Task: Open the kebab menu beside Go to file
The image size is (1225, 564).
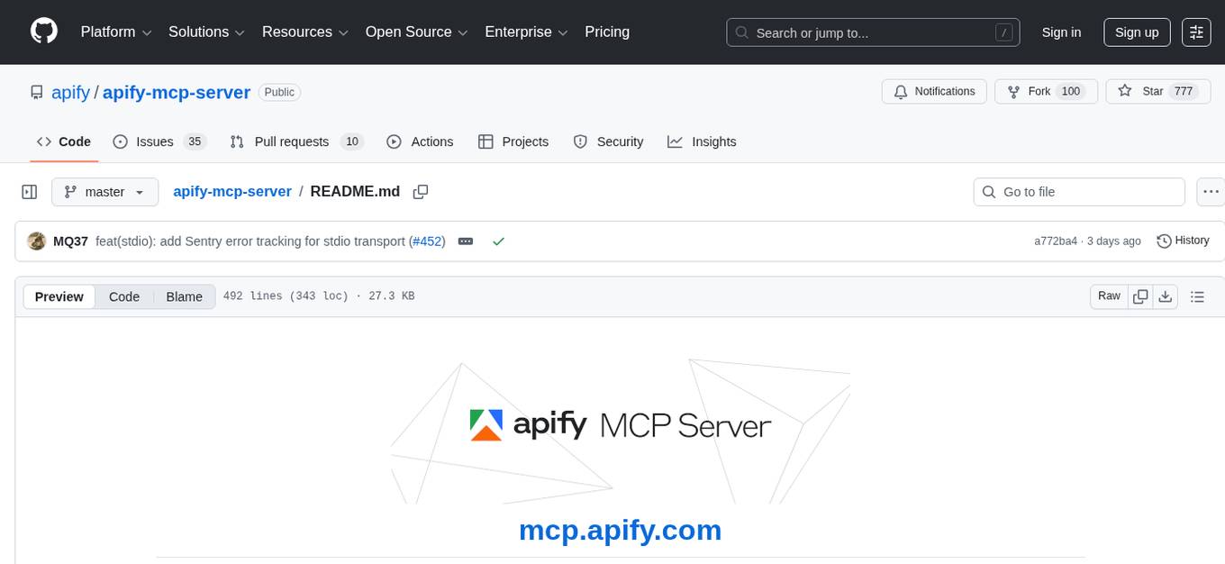Action: [x=1211, y=191]
